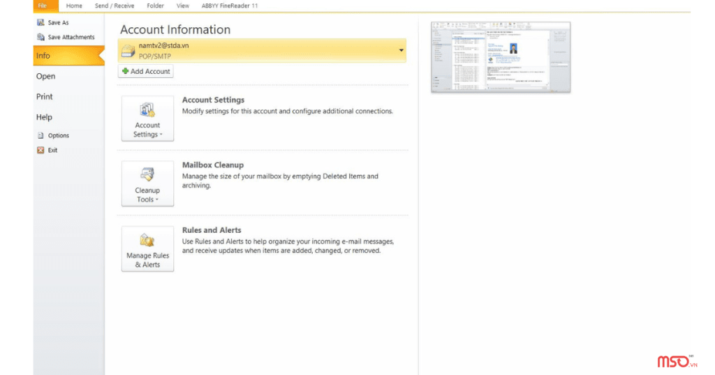Click the mail account folder icon
This screenshot has height=375, width=715.
[128, 50]
